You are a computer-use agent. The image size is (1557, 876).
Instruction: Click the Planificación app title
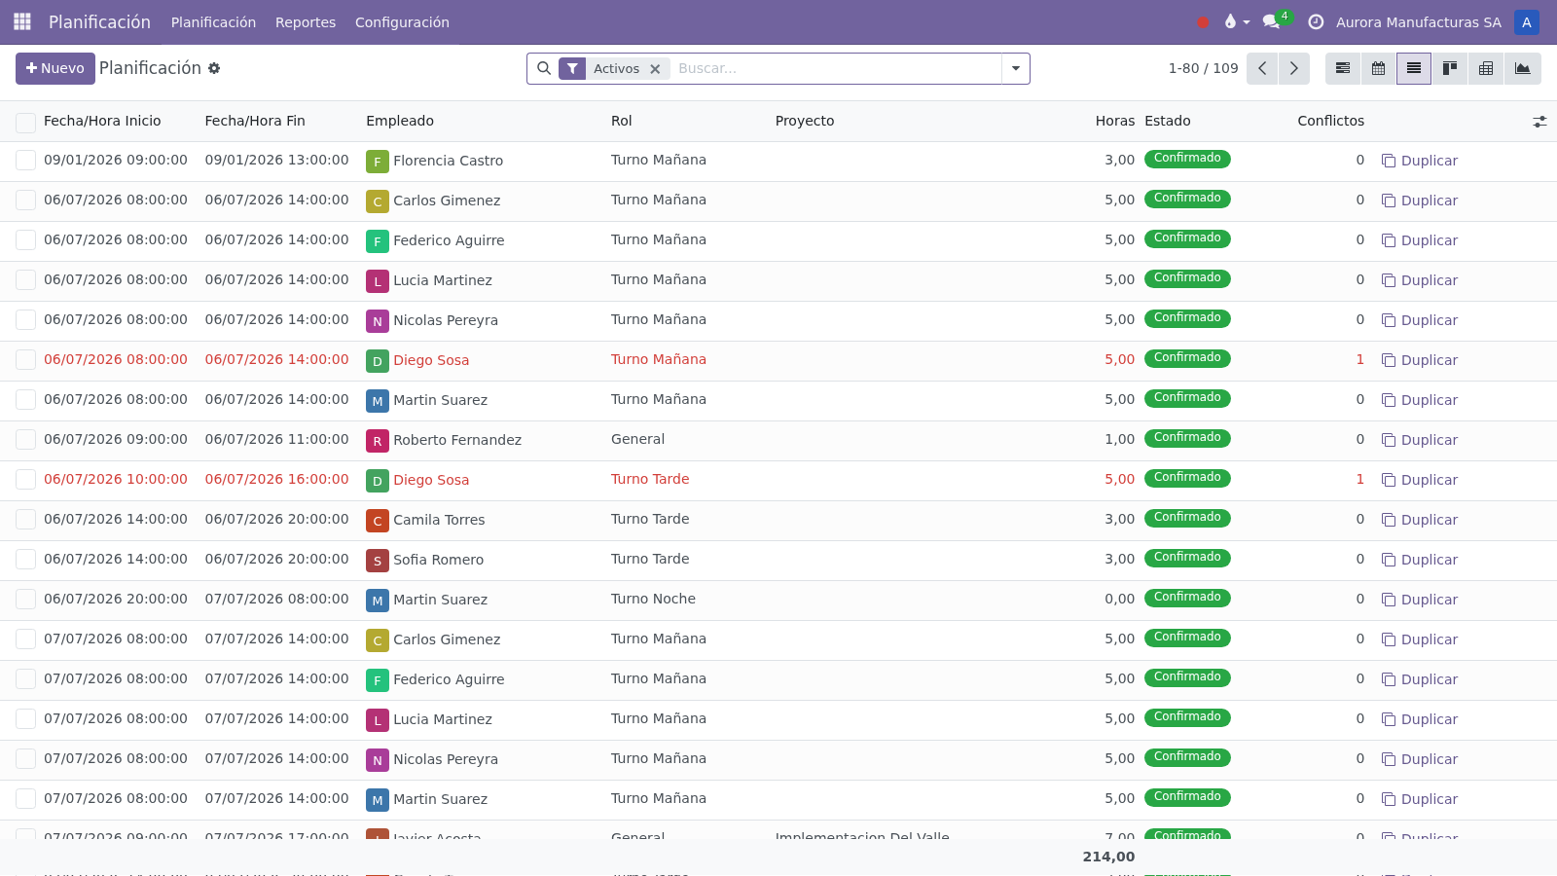click(x=99, y=21)
